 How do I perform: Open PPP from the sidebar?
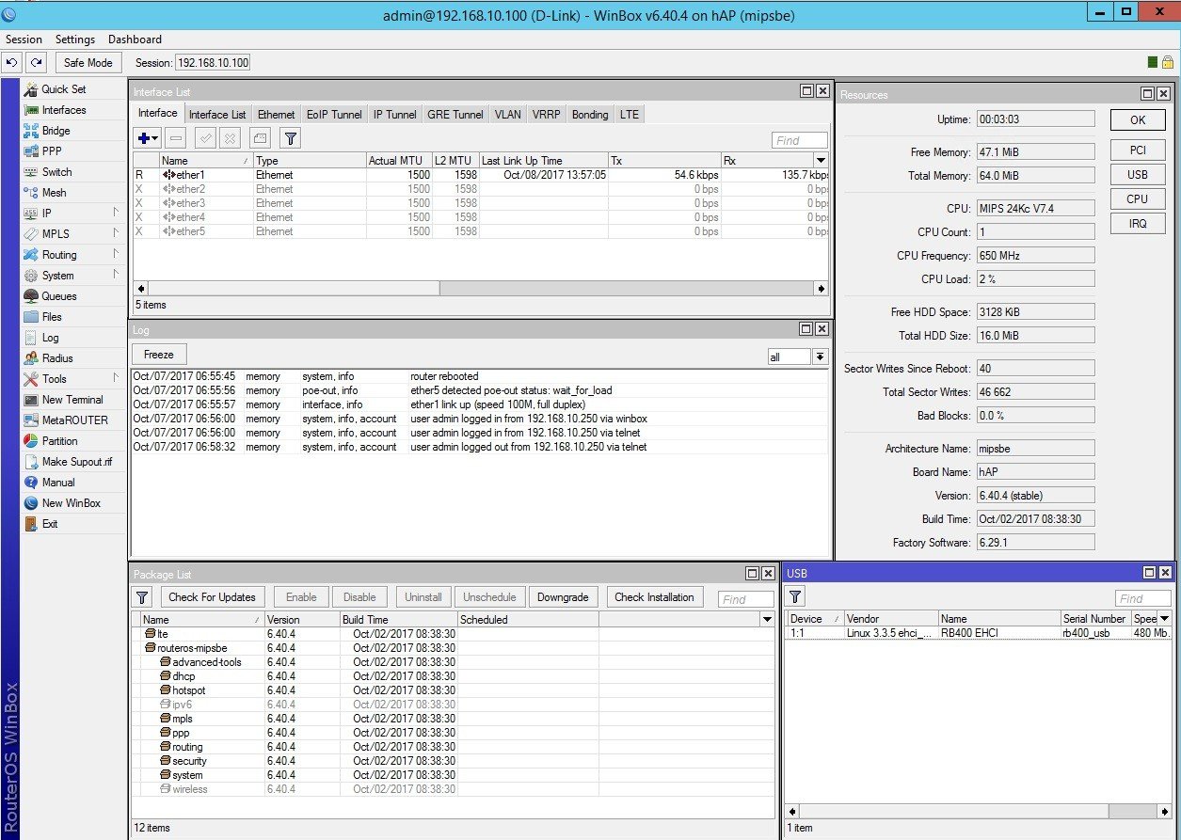pos(53,151)
